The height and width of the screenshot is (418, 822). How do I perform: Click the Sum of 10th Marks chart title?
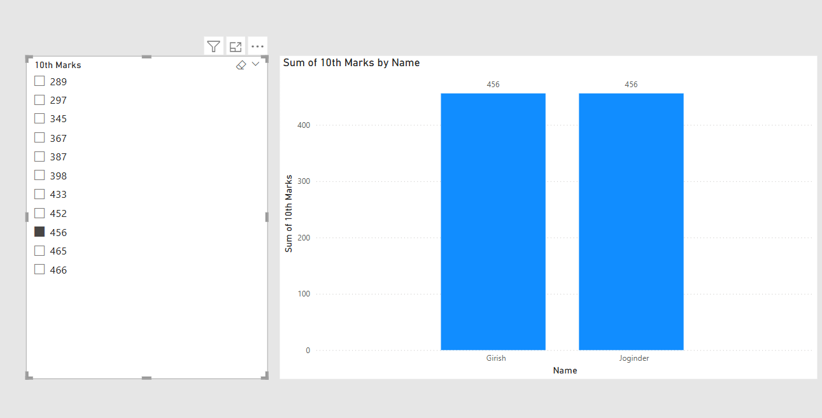pos(351,62)
